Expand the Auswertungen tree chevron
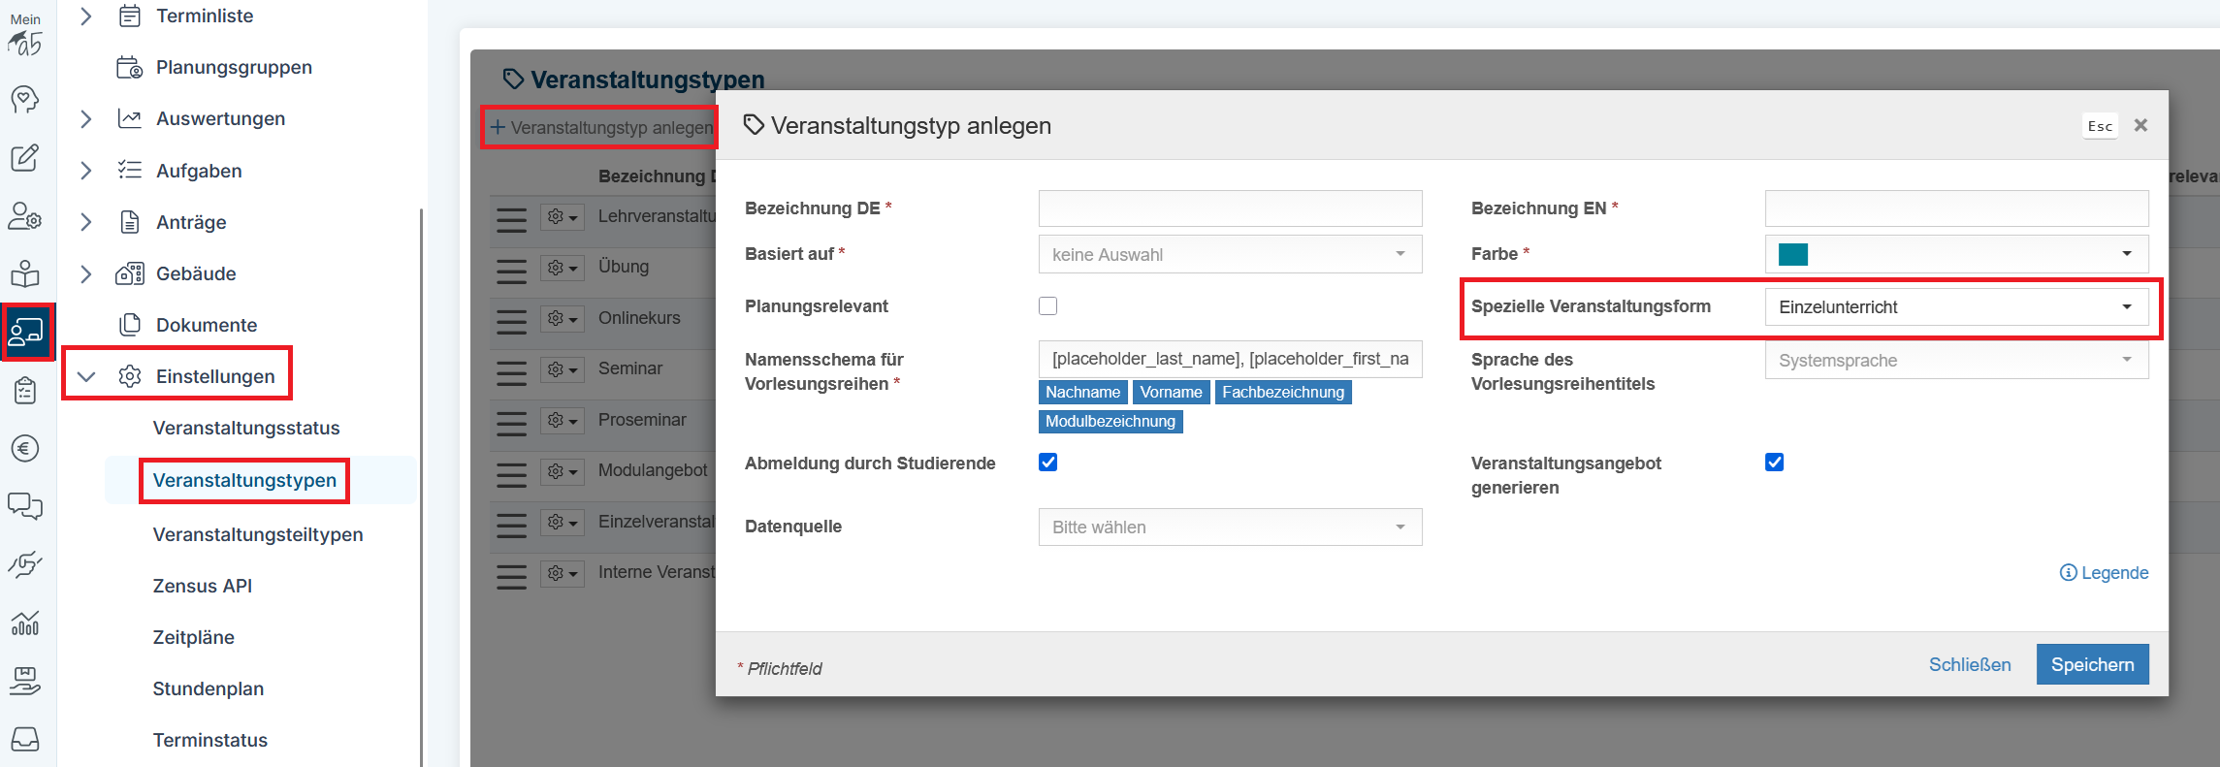2220x767 pixels. (86, 118)
